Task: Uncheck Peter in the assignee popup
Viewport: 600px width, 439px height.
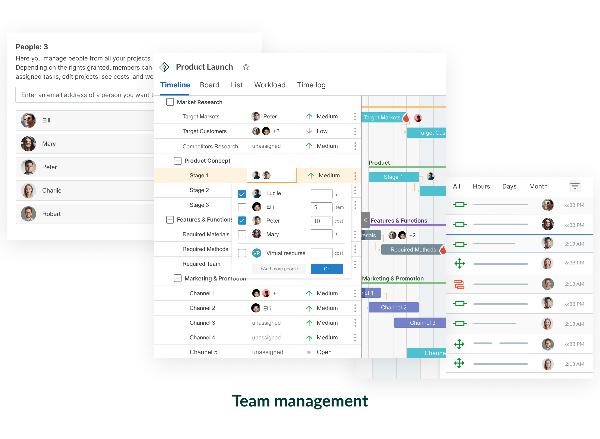Action: (x=242, y=221)
